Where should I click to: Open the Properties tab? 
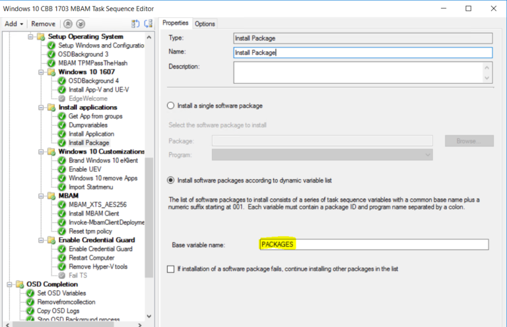[176, 23]
